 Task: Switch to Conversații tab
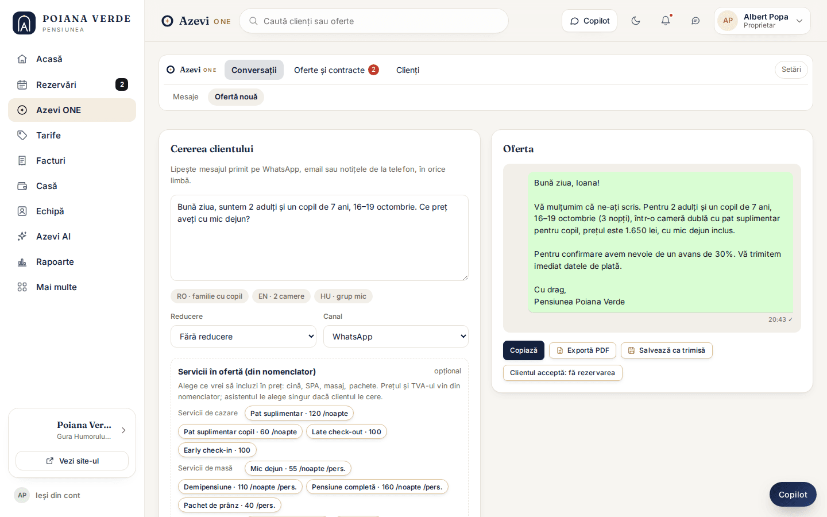pos(254,70)
